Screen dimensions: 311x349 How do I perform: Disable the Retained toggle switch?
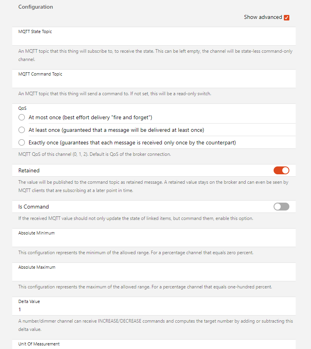281,170
